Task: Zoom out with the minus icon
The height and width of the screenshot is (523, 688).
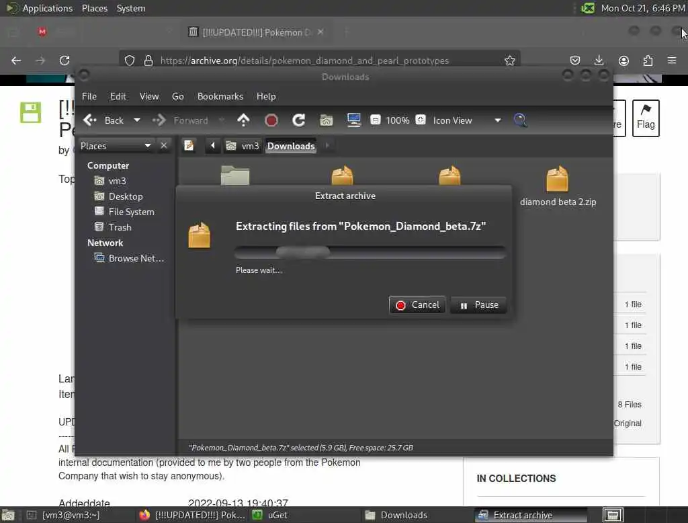Action: click(x=375, y=120)
